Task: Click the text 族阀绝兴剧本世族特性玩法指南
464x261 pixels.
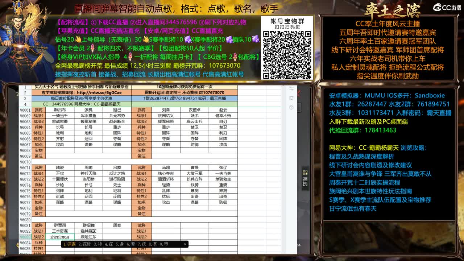Action: point(370,191)
